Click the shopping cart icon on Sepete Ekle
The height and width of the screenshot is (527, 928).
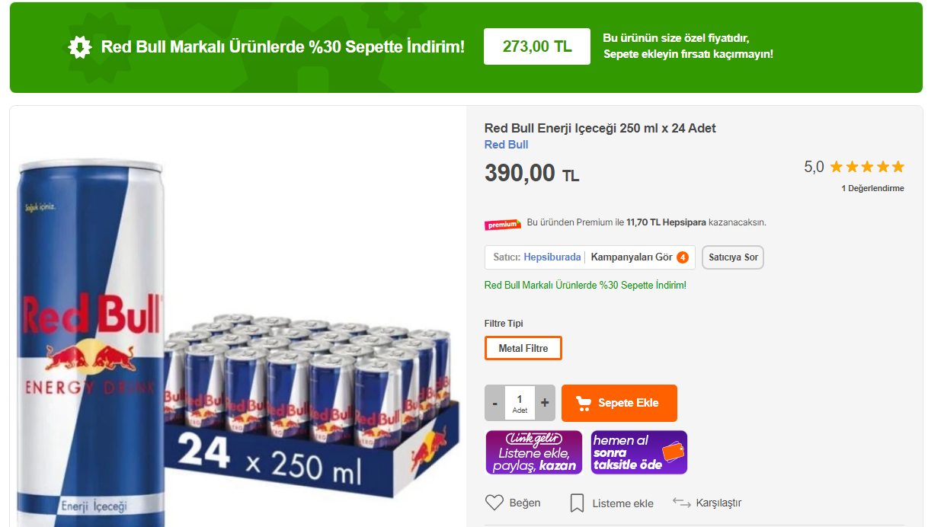(x=584, y=403)
